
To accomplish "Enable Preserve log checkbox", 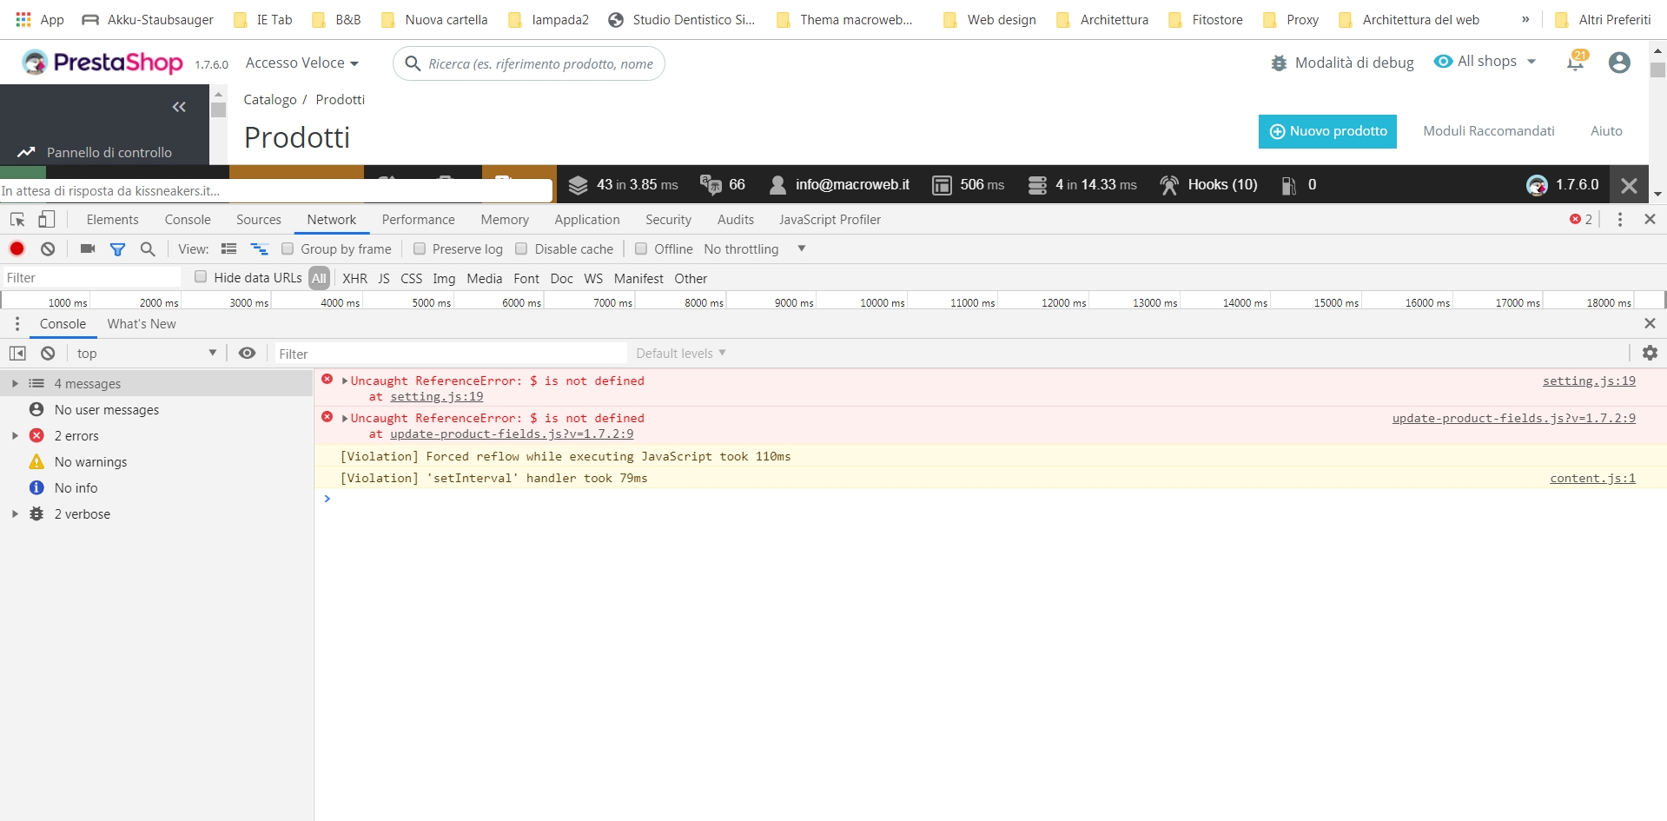I will pyautogui.click(x=420, y=248).
